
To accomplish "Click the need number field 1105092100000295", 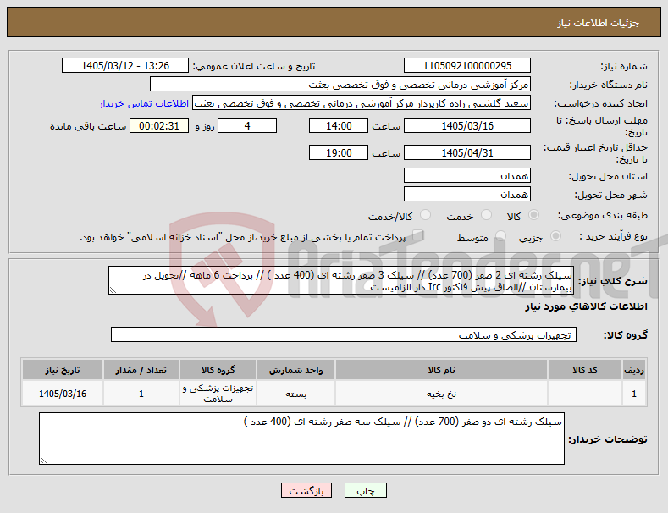I will click(x=466, y=66).
